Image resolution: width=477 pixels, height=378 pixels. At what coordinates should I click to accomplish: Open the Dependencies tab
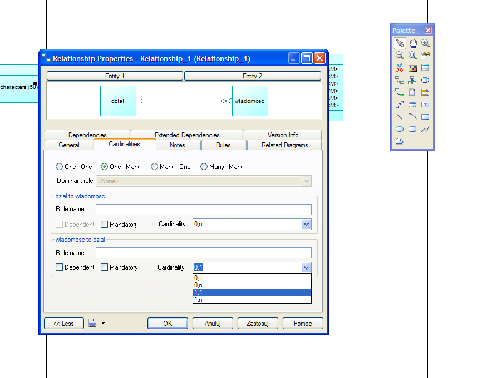87,135
